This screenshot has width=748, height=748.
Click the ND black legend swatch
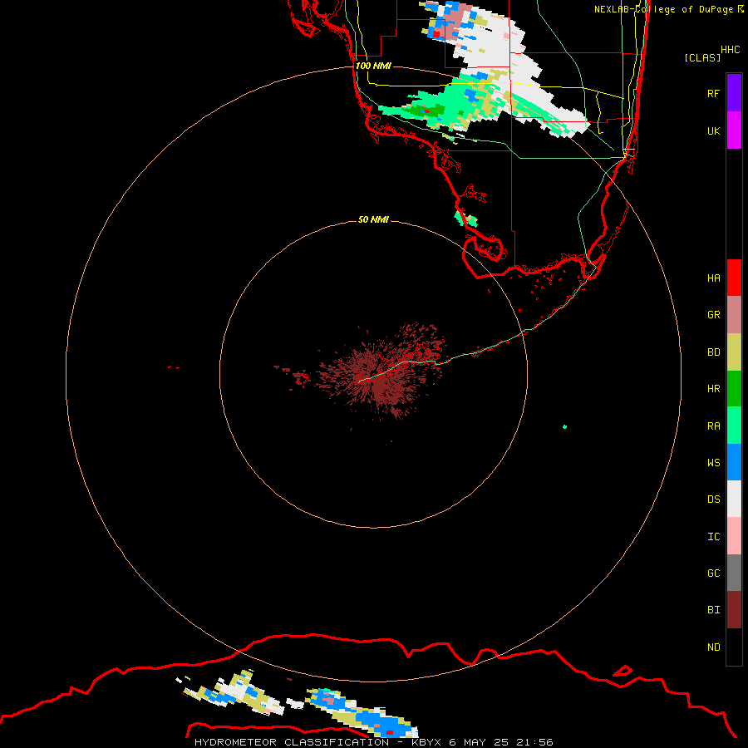click(734, 647)
